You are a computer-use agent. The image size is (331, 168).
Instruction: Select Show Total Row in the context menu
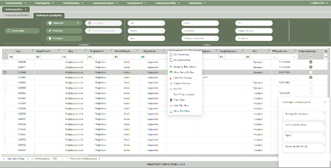click(x=185, y=111)
